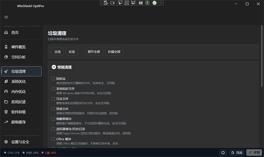The image size is (264, 157).
Task: Click the subtitle 扫描并清理系统垃圾文件
Action: (x=63, y=39)
